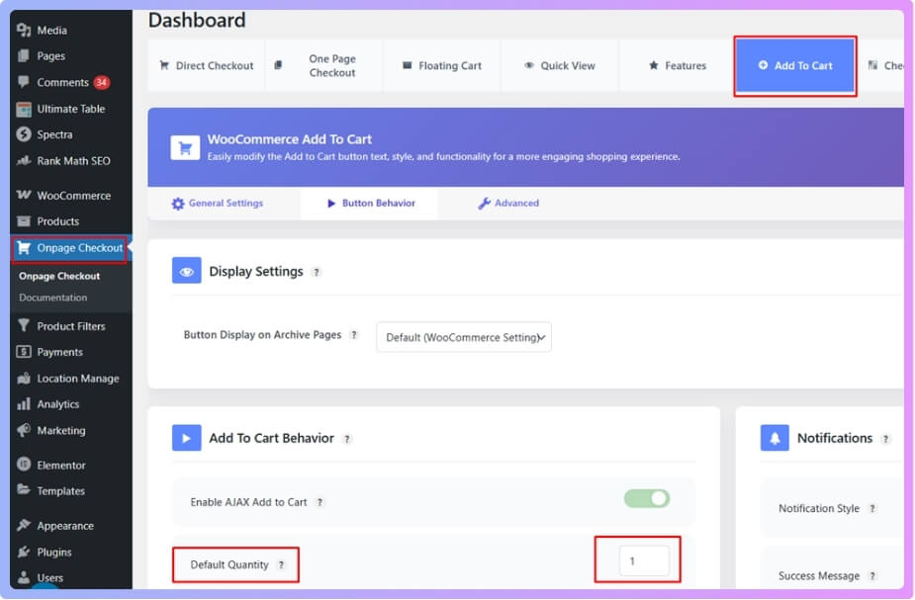Switch to the Button Behavior tab

(x=371, y=204)
